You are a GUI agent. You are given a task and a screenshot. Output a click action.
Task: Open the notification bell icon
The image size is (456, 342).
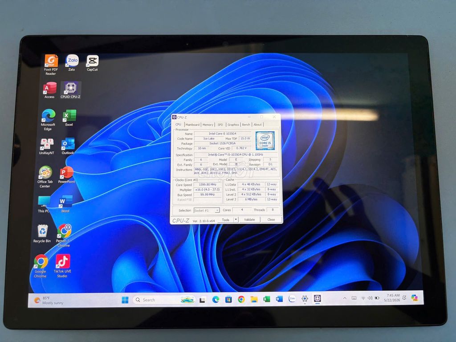[404, 297]
